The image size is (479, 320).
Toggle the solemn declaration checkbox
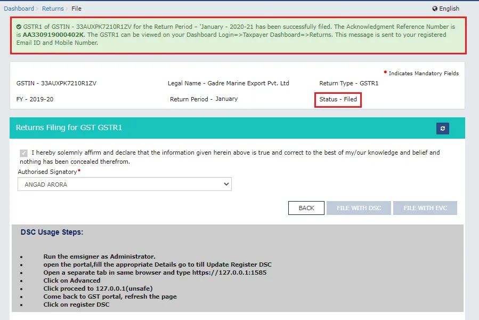pos(23,153)
